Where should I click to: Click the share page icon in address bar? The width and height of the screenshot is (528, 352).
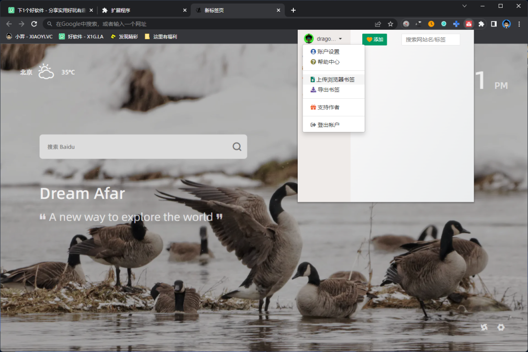click(378, 24)
